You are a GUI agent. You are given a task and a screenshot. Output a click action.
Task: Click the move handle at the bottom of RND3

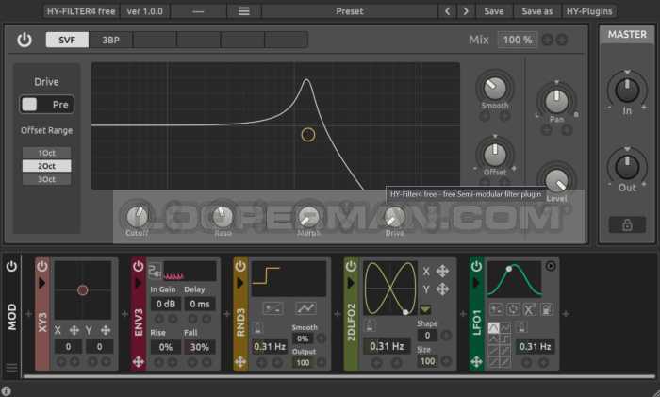point(240,361)
